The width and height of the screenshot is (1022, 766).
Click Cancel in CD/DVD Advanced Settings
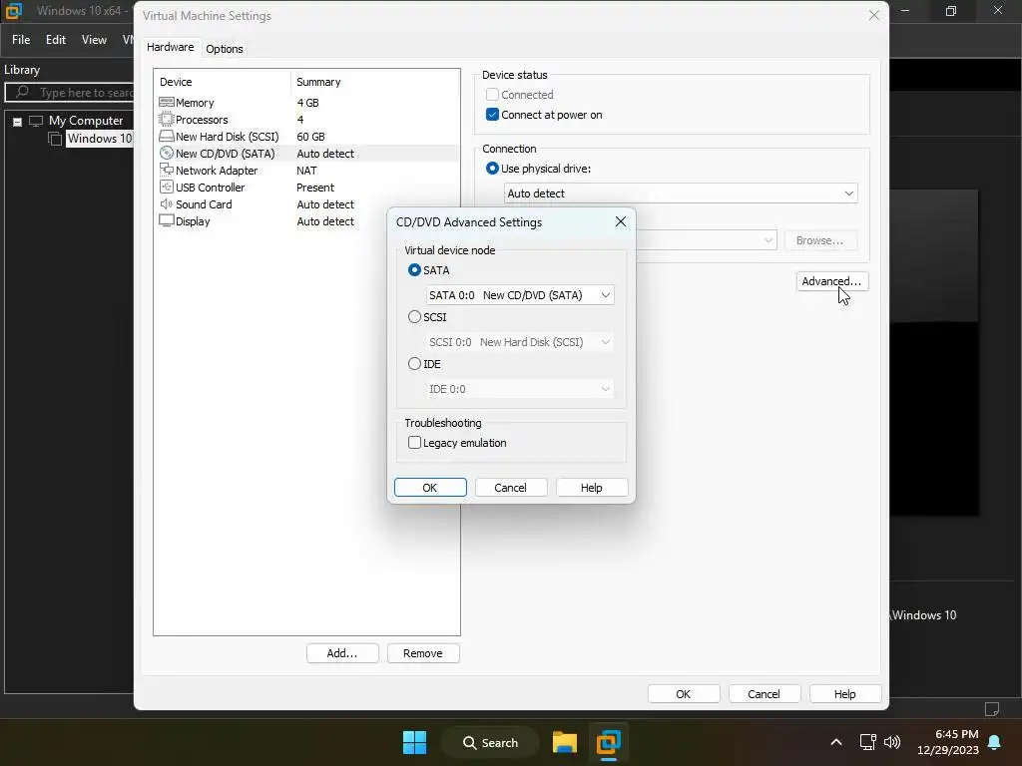click(x=510, y=487)
